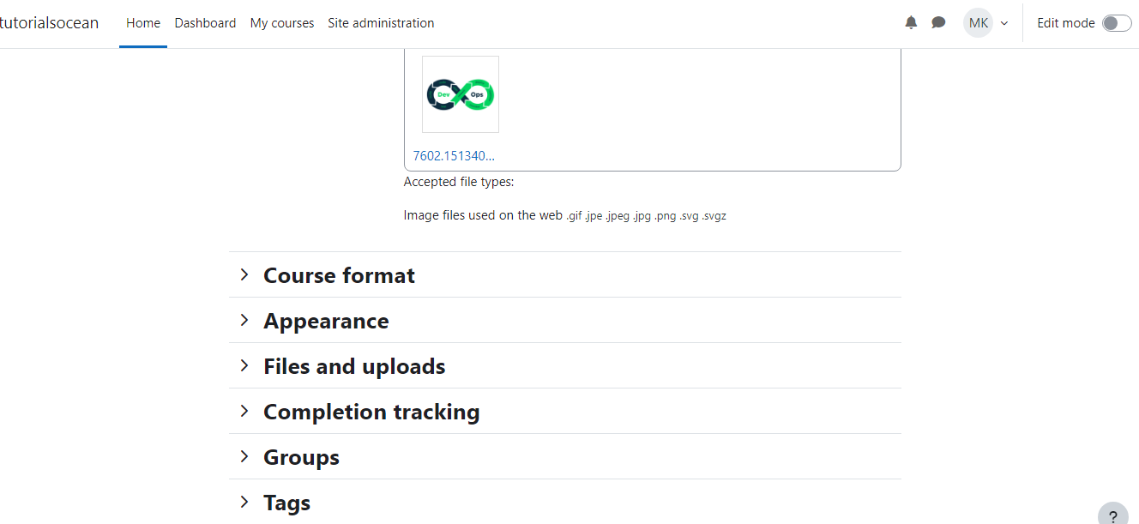This screenshot has height=524, width=1139.
Task: Click the chevron icon beside Tags
Action: click(x=244, y=502)
